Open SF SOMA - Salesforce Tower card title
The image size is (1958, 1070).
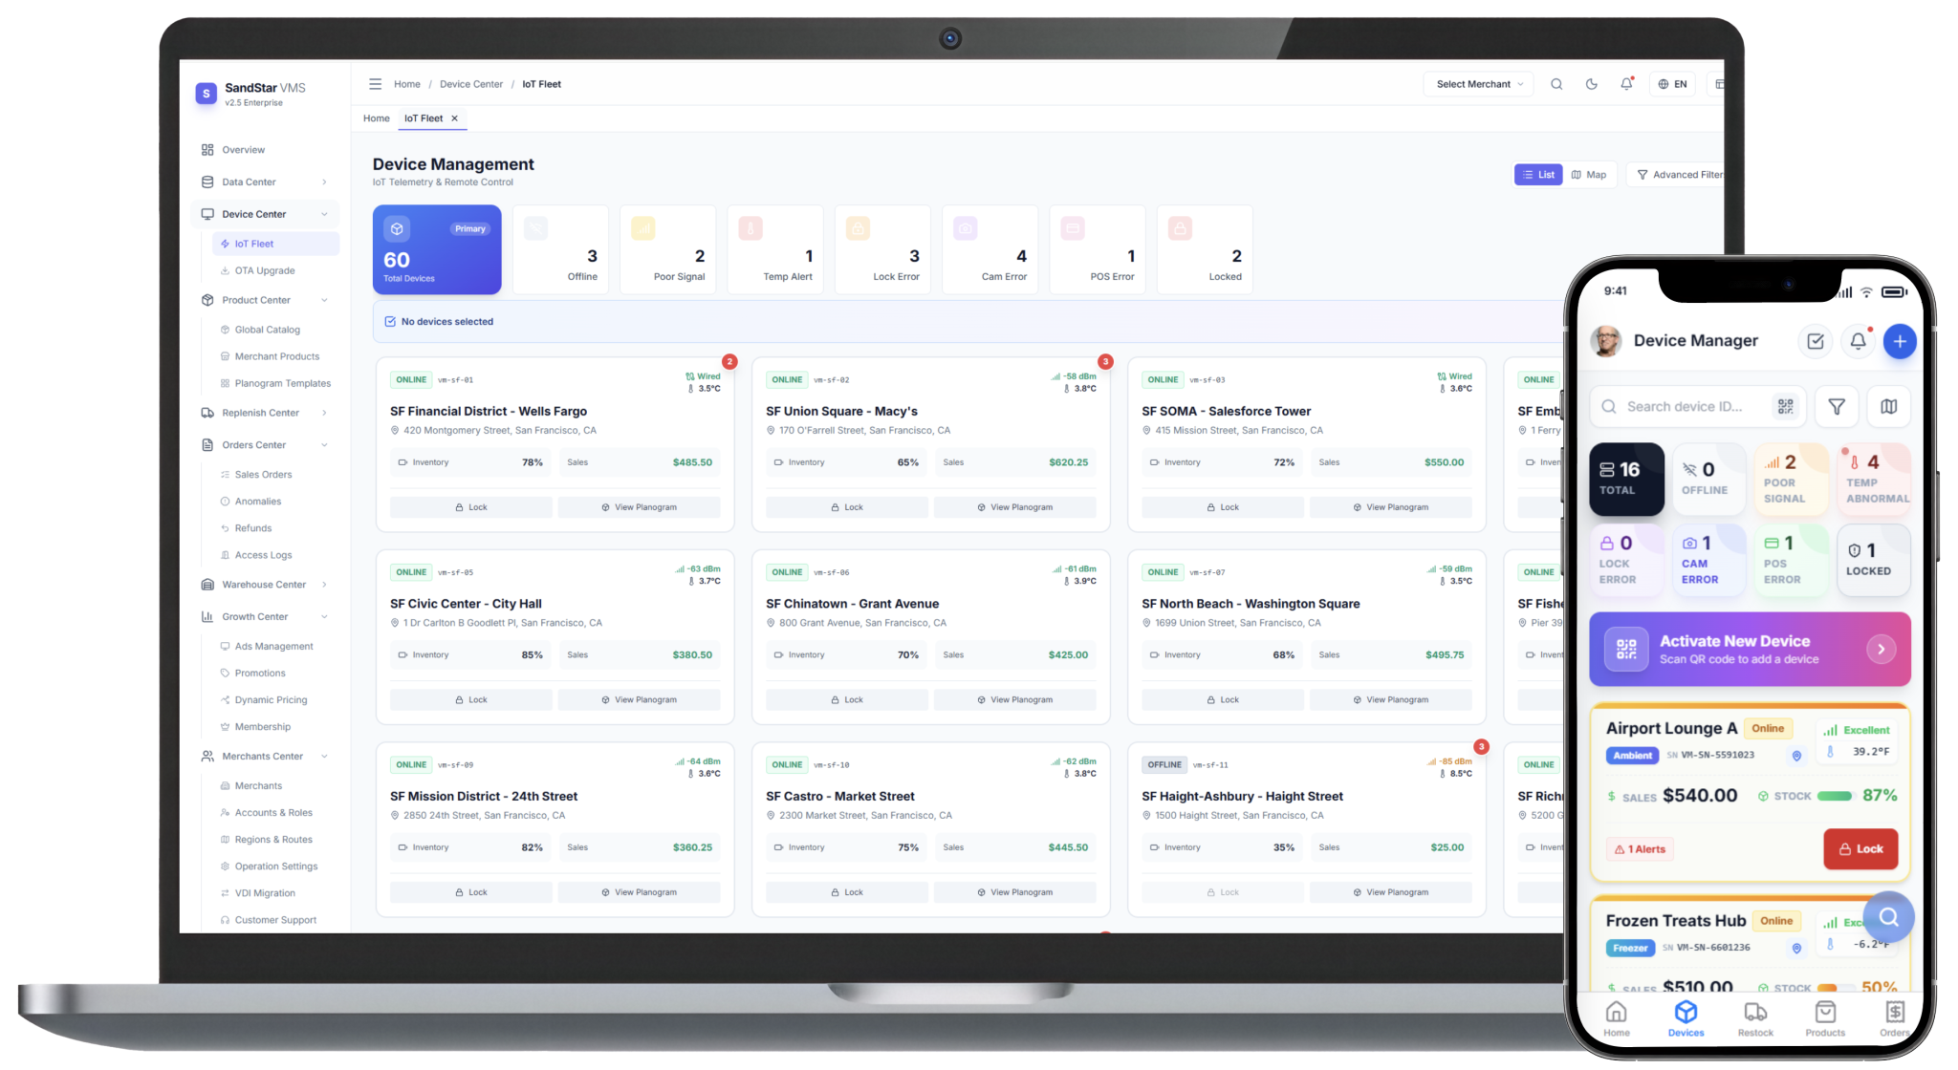1226,412
